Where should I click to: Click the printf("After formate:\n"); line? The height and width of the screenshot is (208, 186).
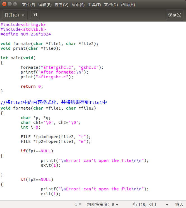click(x=54, y=72)
